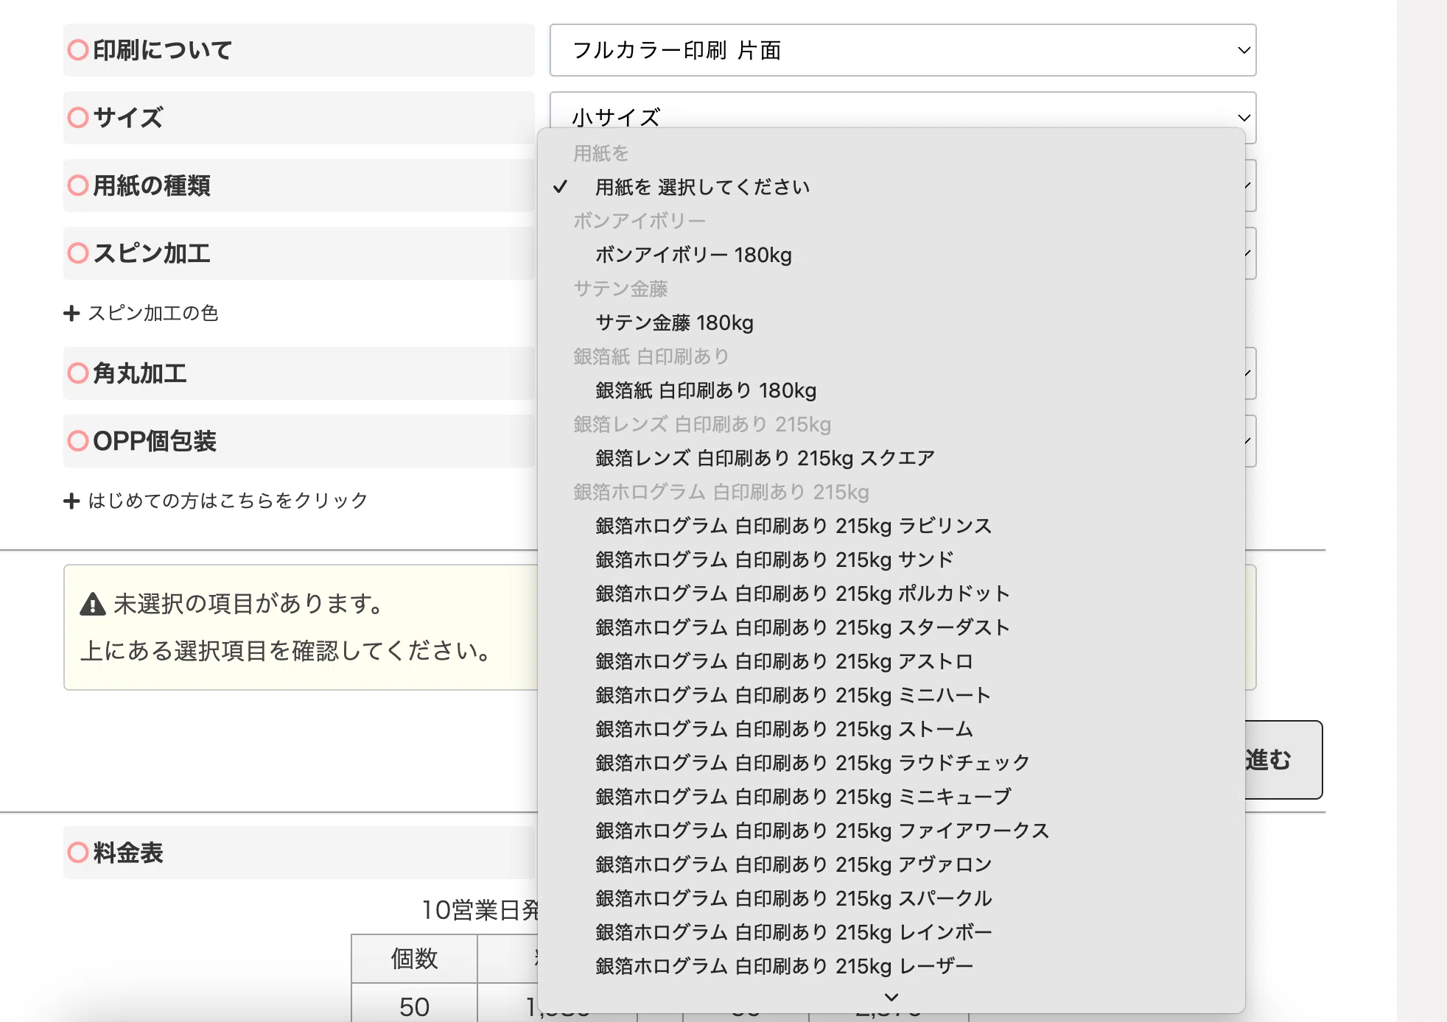Choose 銀箔ホログラム 215kg サンド option
Viewport: 1447px width, 1022px height.
891,560
